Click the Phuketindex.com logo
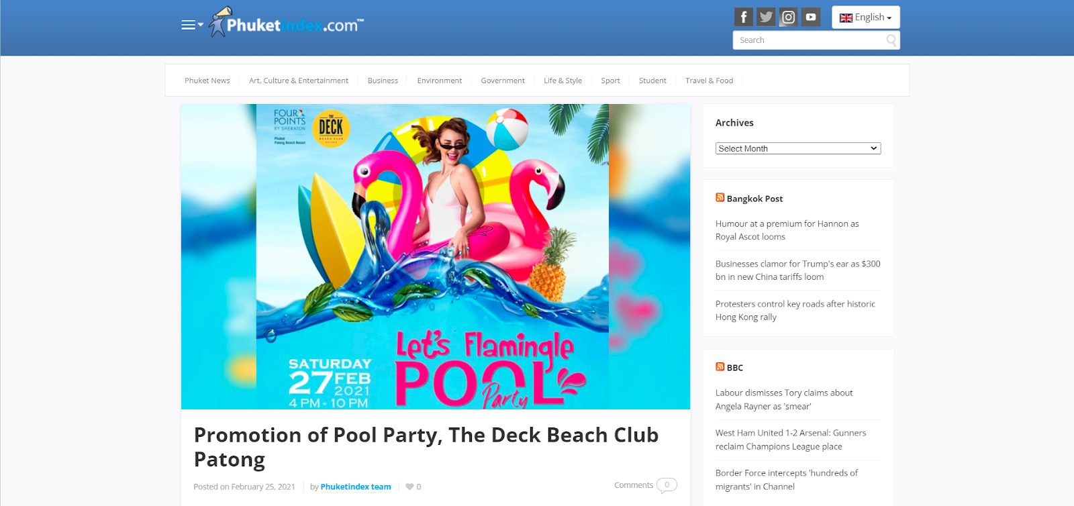This screenshot has width=1074, height=506. coord(287,23)
